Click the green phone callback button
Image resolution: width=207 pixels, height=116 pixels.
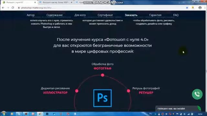point(197,94)
